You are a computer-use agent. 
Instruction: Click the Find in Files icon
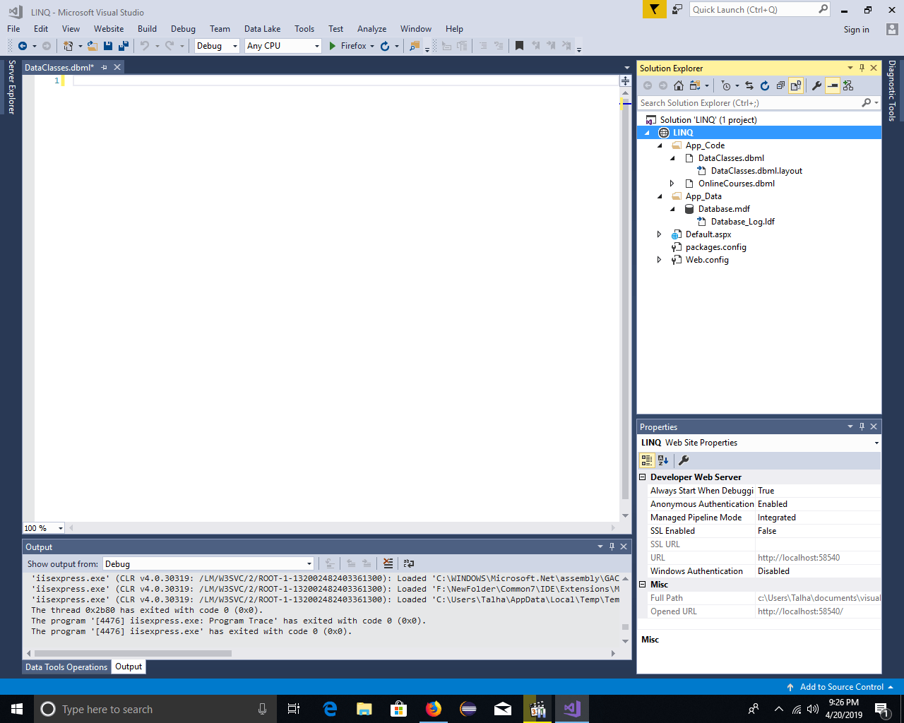point(415,46)
